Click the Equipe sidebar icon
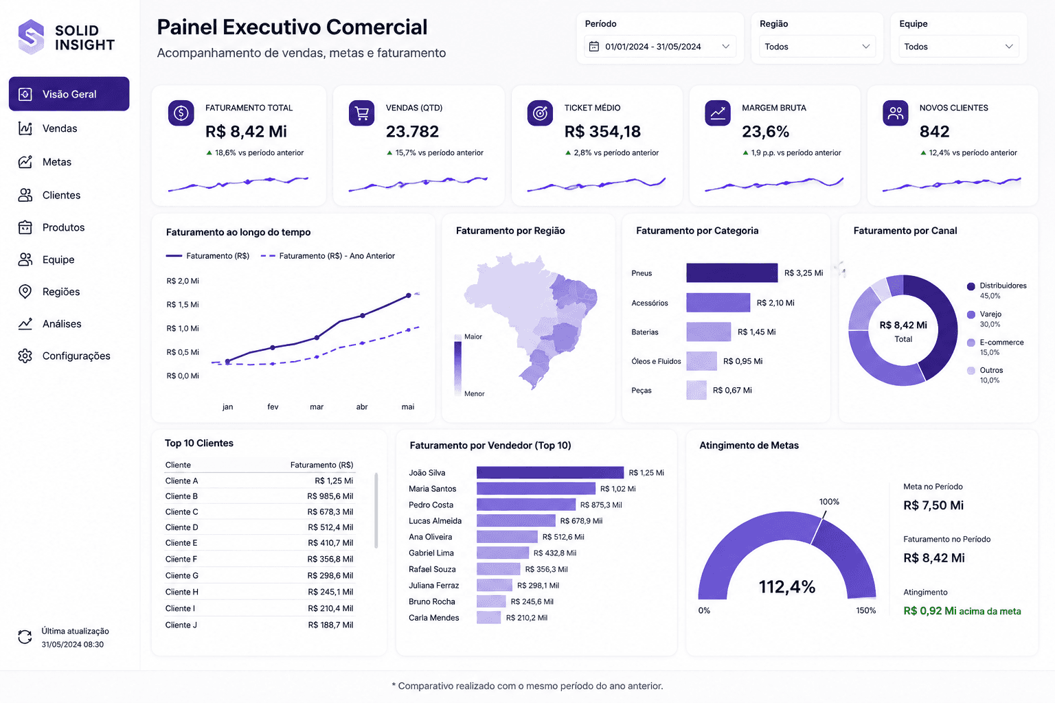 point(25,260)
